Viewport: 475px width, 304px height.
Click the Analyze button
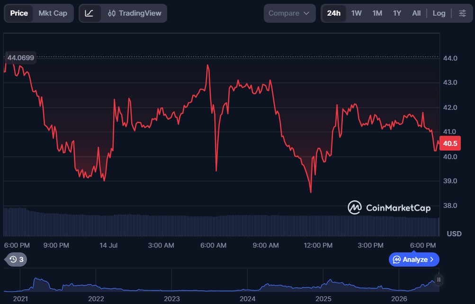(414, 259)
